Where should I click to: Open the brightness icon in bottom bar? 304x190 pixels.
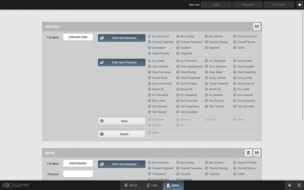point(289,185)
